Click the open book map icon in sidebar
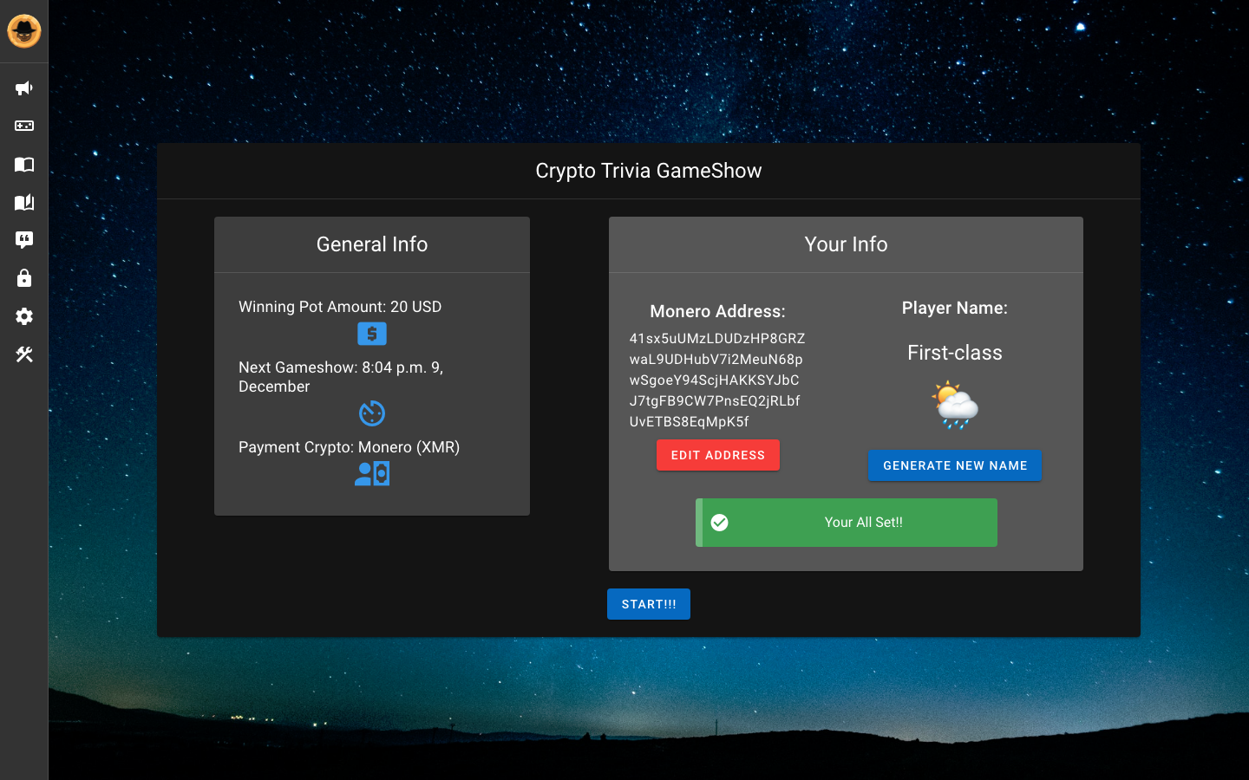 23,202
